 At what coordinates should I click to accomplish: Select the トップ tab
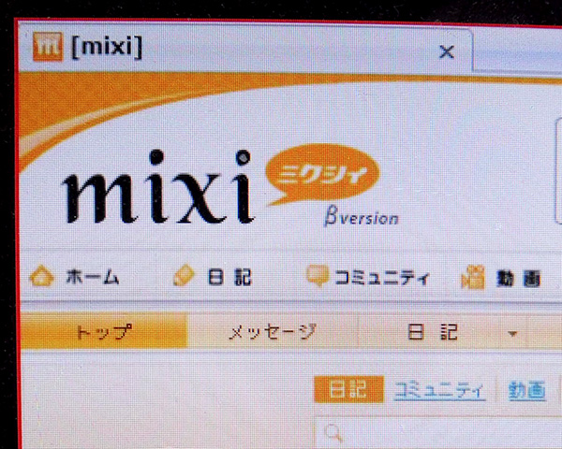point(104,331)
